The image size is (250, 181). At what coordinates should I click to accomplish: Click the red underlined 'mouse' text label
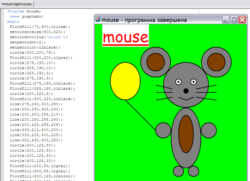125,37
